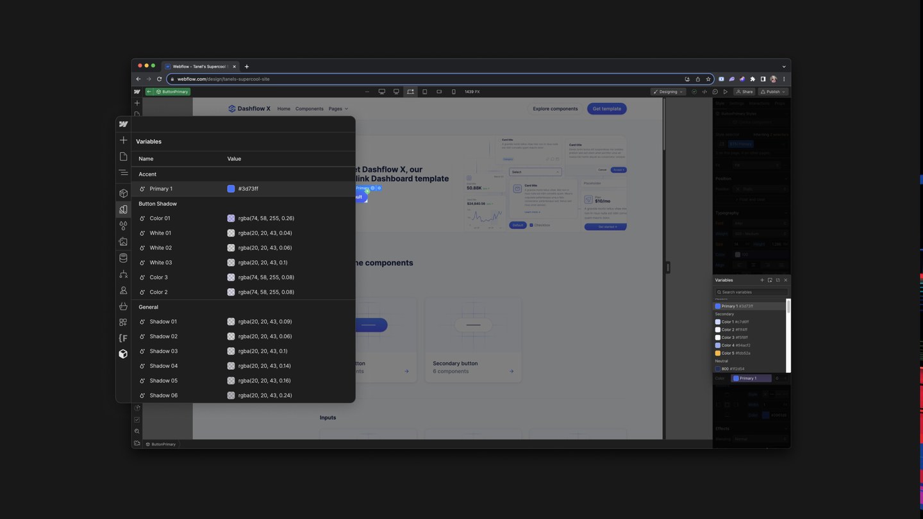Click the Search variables input field
Image resolution: width=923 pixels, height=519 pixels.
point(751,292)
